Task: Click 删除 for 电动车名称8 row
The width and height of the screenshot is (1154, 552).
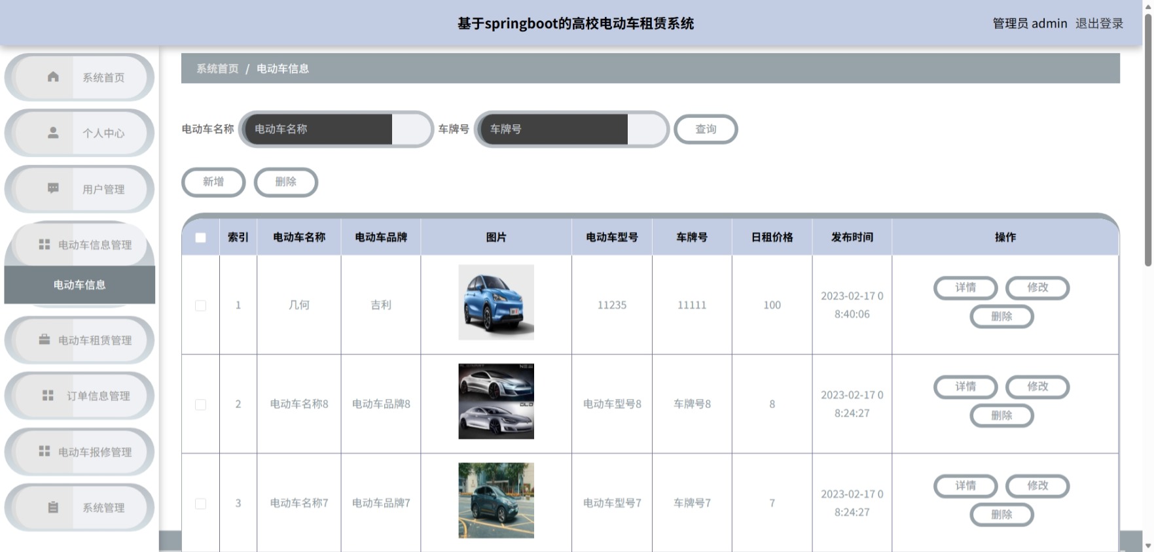Action: tap(1001, 416)
